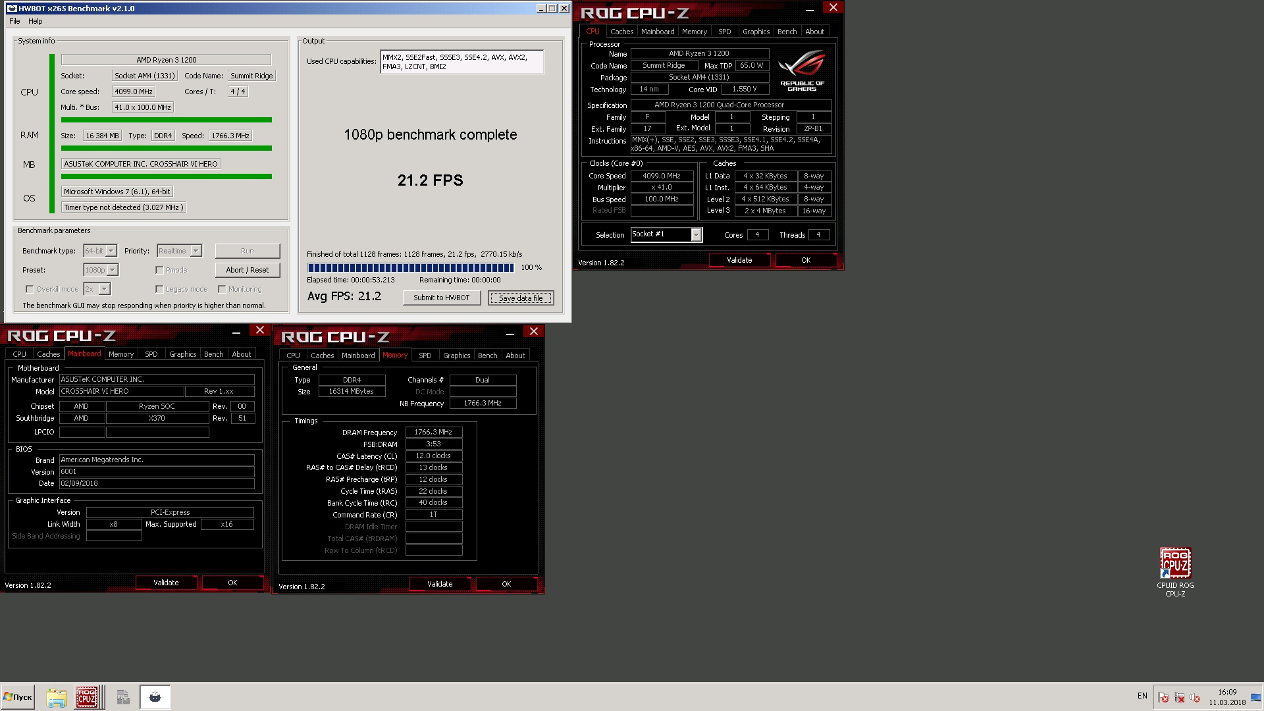This screenshot has width=1264, height=711.
Task: Select the HWBOT x265 taskbar button
Action: click(x=155, y=697)
